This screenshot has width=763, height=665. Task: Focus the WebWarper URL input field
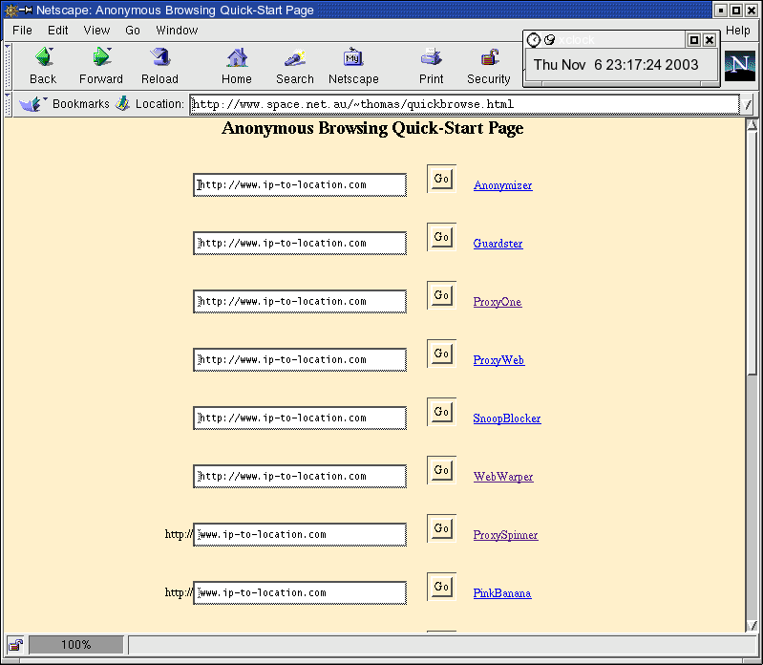[300, 476]
